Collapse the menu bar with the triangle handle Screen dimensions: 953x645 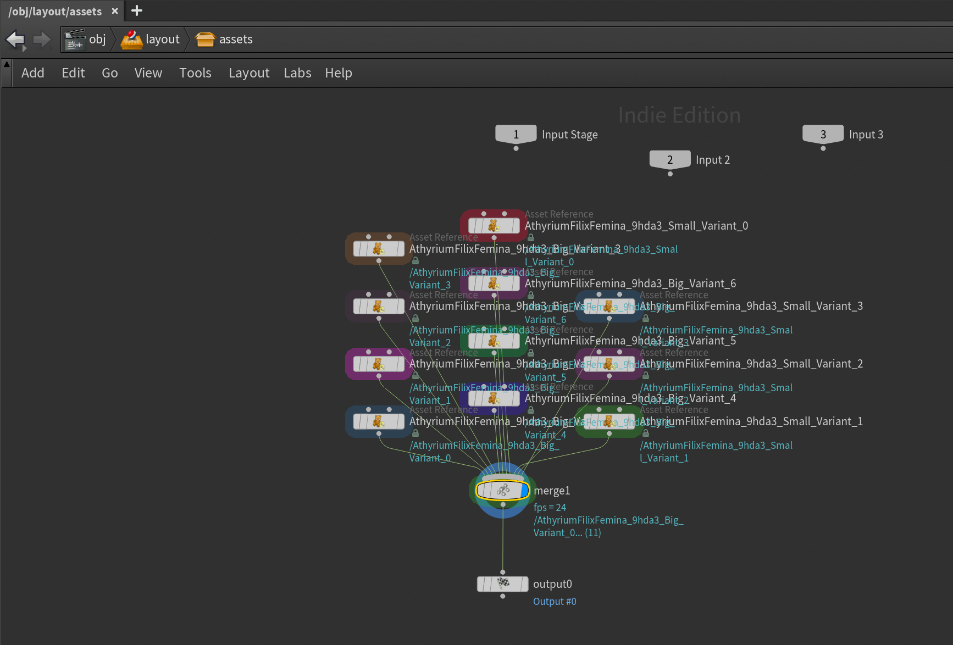point(7,64)
